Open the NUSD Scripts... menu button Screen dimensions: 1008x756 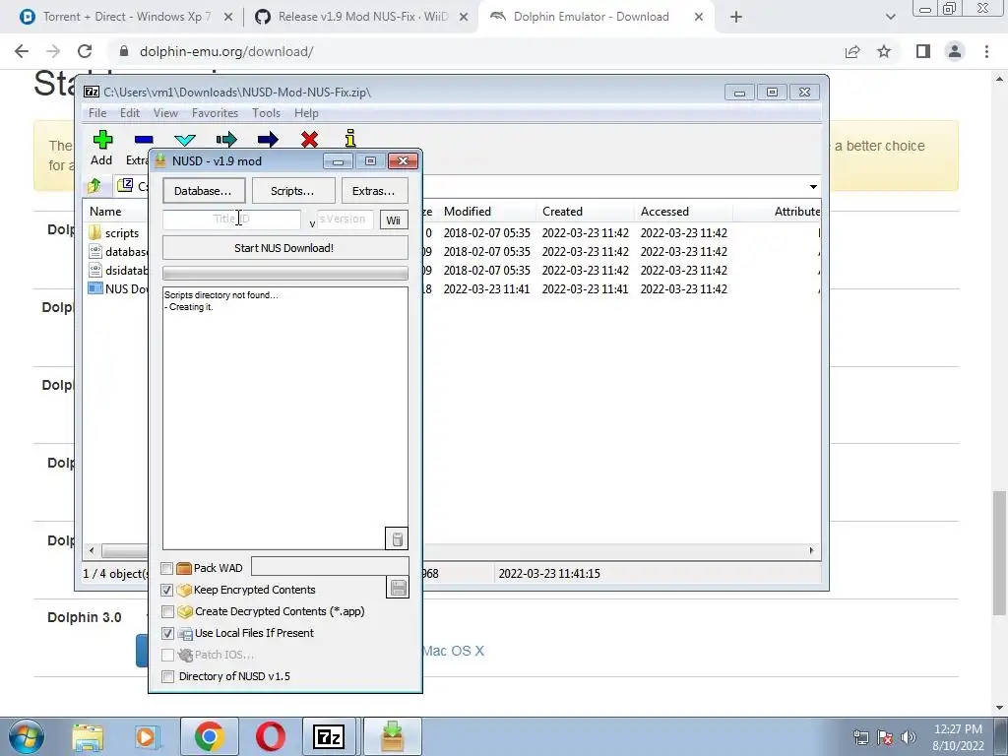pyautogui.click(x=292, y=191)
